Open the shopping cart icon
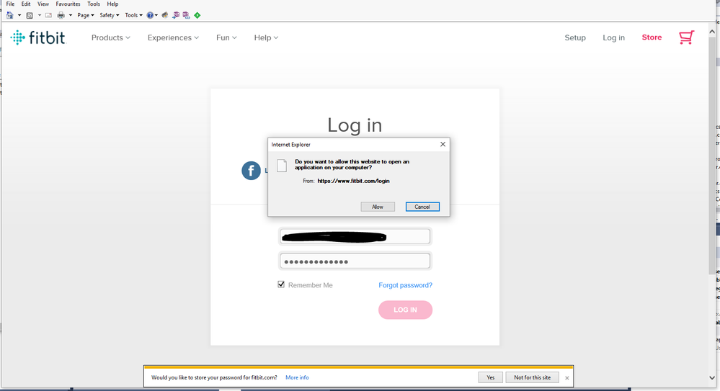The height and width of the screenshot is (391, 720). pyautogui.click(x=686, y=37)
